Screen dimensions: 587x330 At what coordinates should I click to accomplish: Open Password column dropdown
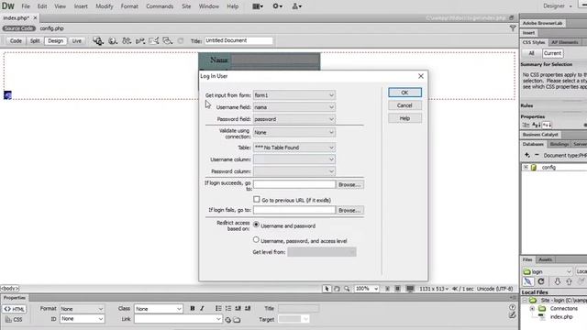[x=294, y=171]
